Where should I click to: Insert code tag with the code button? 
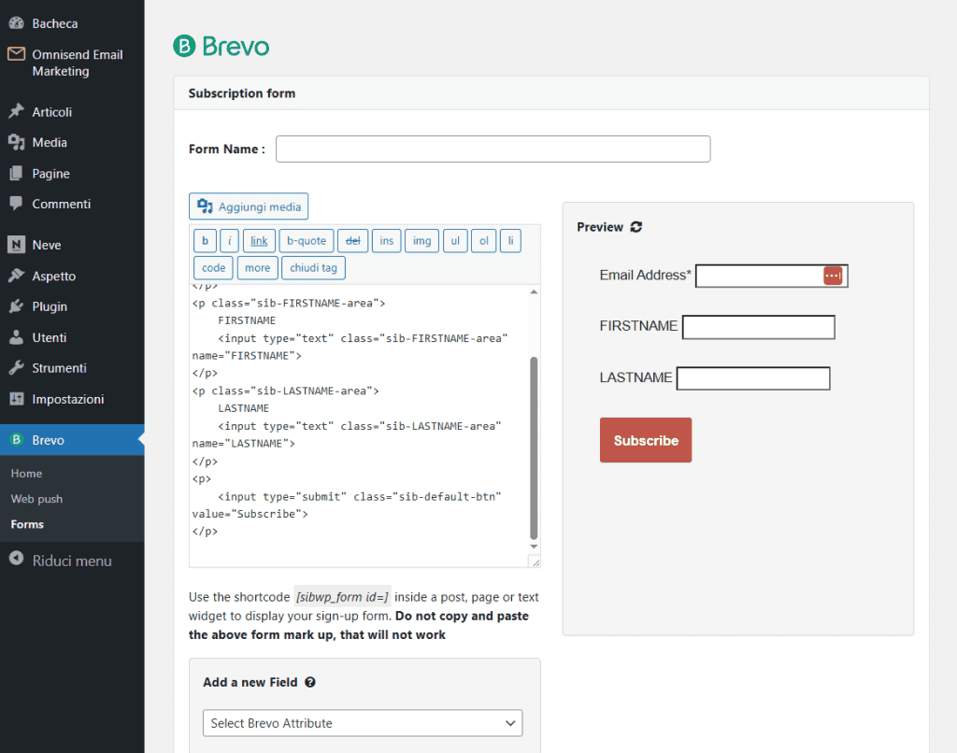click(x=214, y=268)
